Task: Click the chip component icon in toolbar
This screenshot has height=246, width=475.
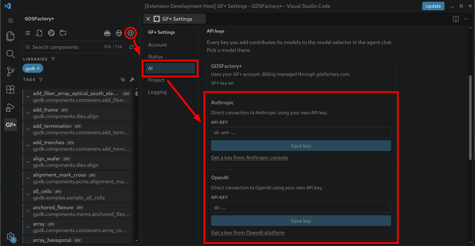Action: coord(51,33)
